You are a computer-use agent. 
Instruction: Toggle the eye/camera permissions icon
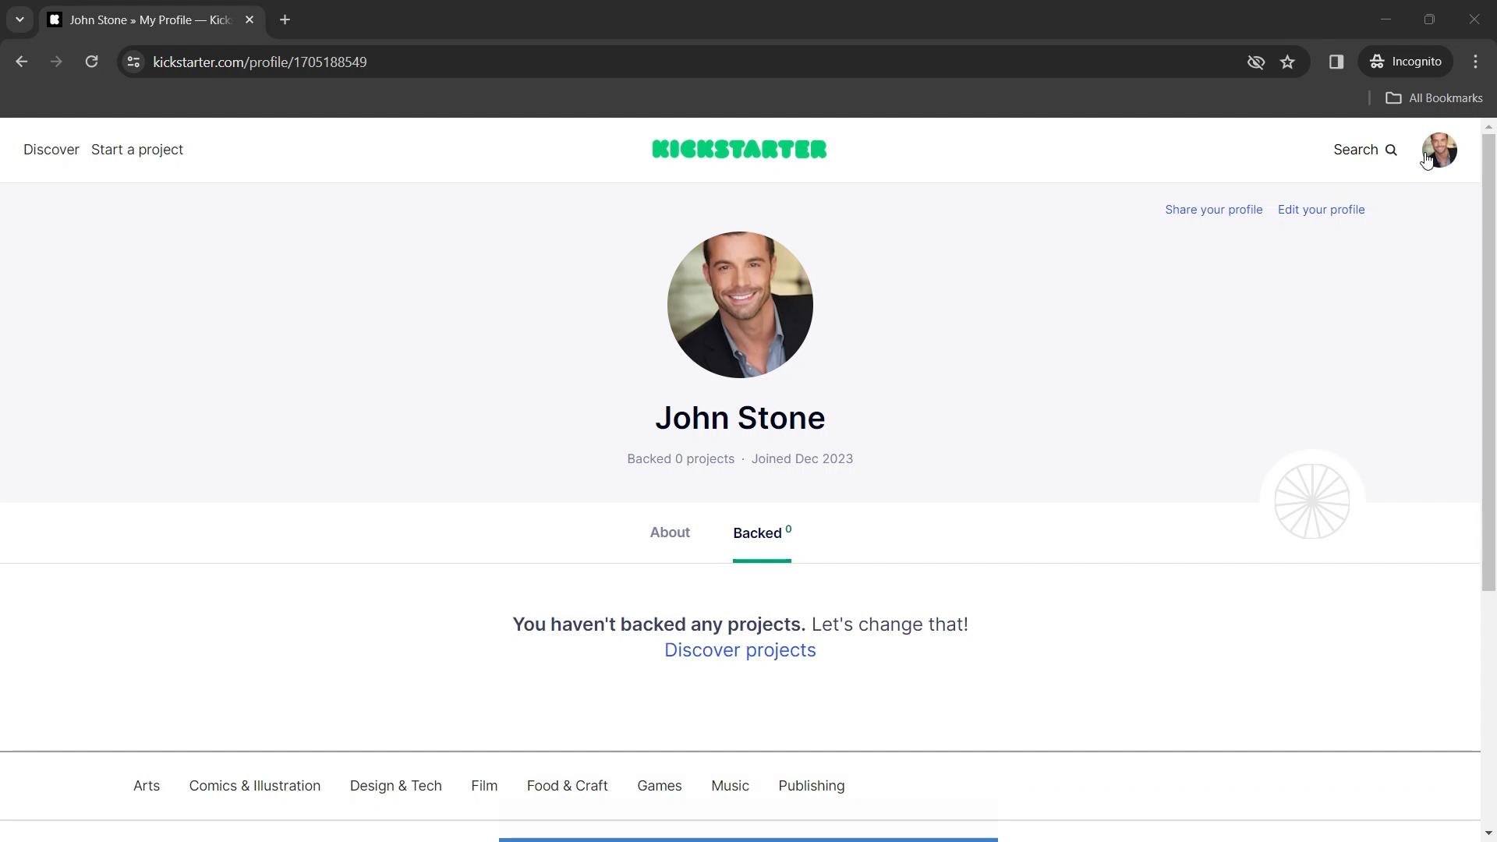coord(1255,62)
